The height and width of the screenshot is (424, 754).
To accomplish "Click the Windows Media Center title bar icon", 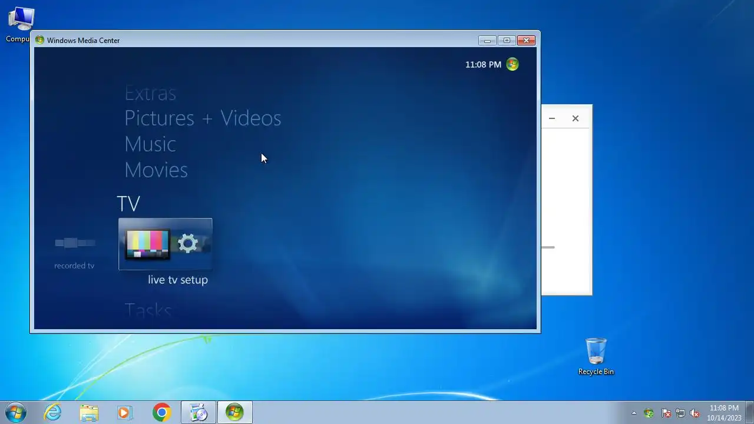I will (39, 40).
